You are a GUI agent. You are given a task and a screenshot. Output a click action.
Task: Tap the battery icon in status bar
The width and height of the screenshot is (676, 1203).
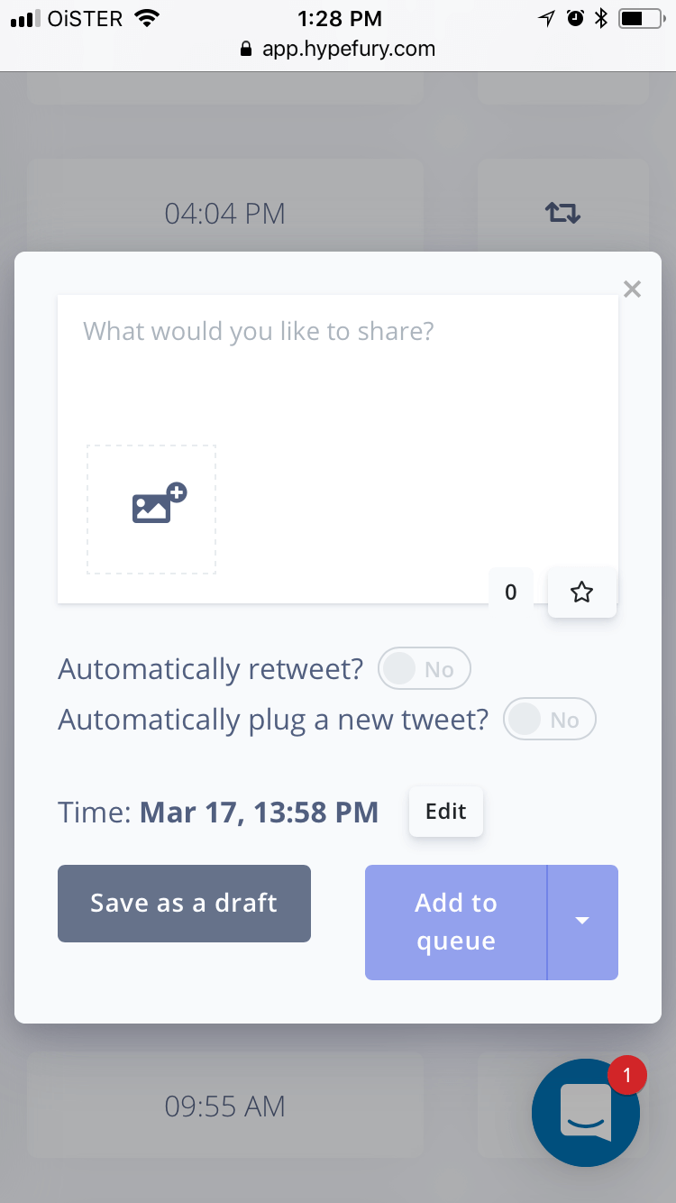point(641,18)
